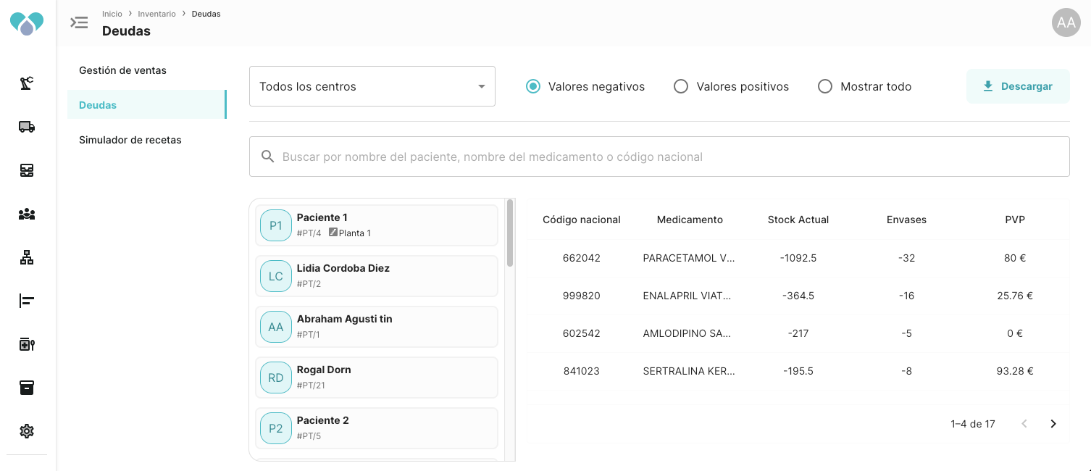
Task: Click the Inventario breadcrumb link
Action: click(156, 14)
